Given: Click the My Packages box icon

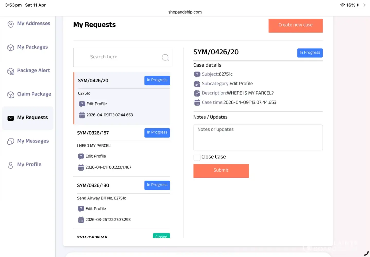Looking at the screenshot, I should [x=11, y=48].
